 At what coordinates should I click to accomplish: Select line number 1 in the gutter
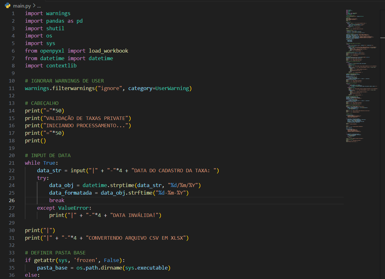pos(13,14)
